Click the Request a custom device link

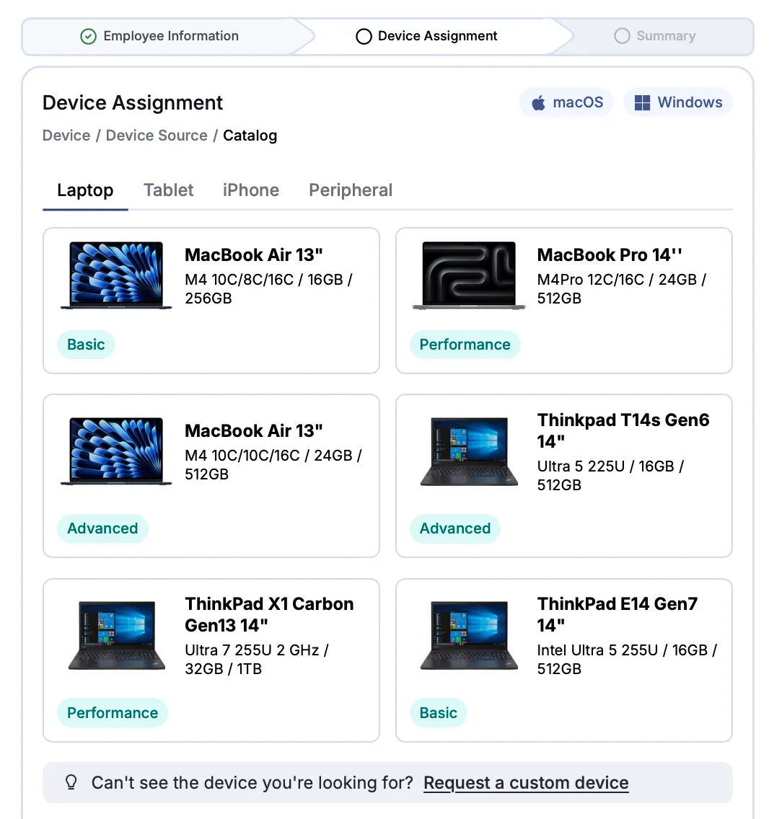[525, 782]
